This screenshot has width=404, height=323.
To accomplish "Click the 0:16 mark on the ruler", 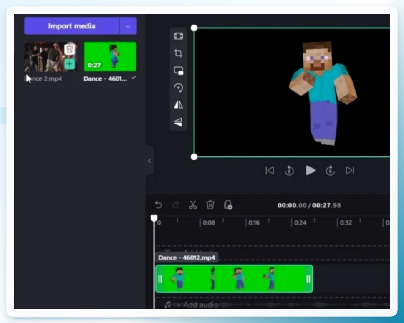I will pos(254,222).
